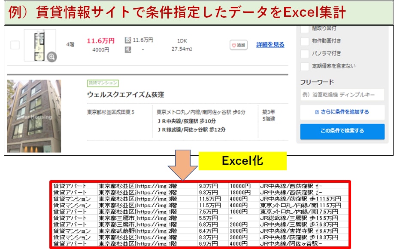Click the 礼 key money icon
This screenshot has width=394, height=249.
tap(128, 49)
